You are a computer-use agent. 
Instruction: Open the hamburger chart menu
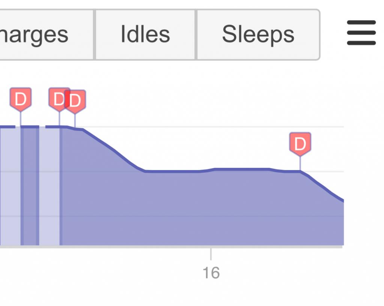[361, 33]
